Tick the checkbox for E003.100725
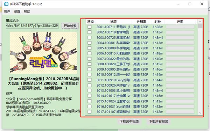Image resolution: width=210 pixels, height=131 pixels. tap(90, 38)
